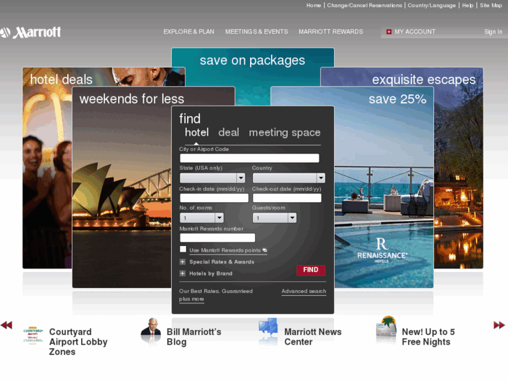Click 'Our Best Rates. Guaranteed' text
This screenshot has height=381, width=508.
tap(216, 292)
